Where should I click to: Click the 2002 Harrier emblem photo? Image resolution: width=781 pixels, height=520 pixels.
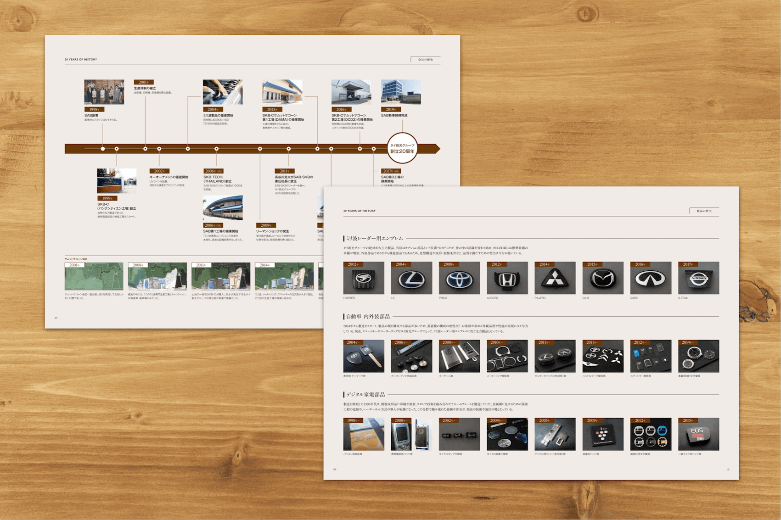(364, 278)
